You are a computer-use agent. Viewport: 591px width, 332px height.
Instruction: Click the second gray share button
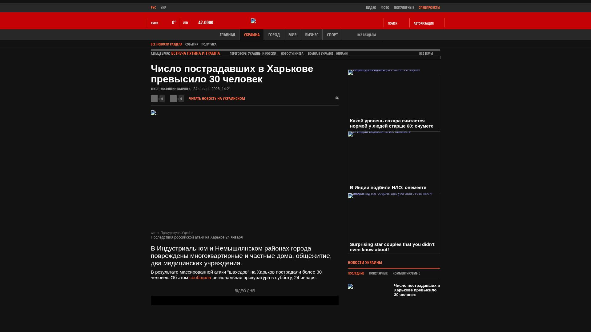pos(173,99)
